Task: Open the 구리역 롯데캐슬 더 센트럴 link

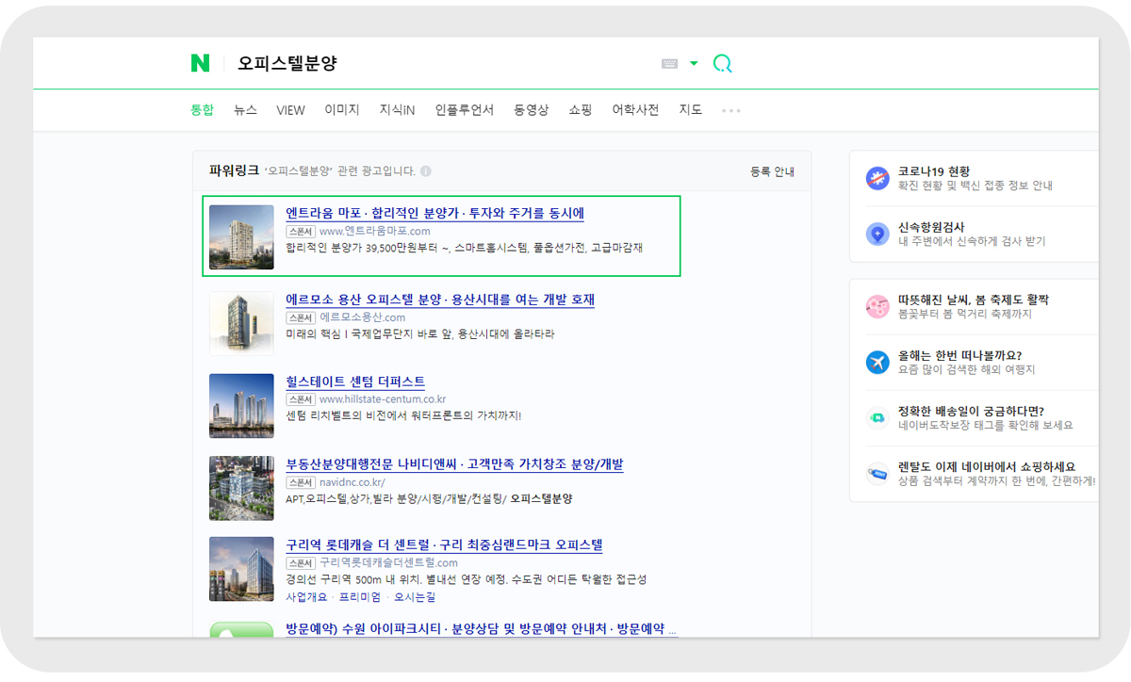Action: pyautogui.click(x=444, y=545)
